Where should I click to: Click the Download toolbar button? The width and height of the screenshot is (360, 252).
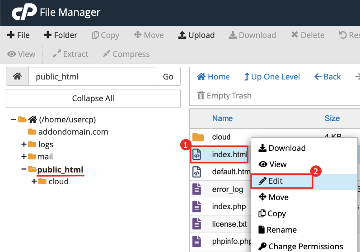[252, 35]
